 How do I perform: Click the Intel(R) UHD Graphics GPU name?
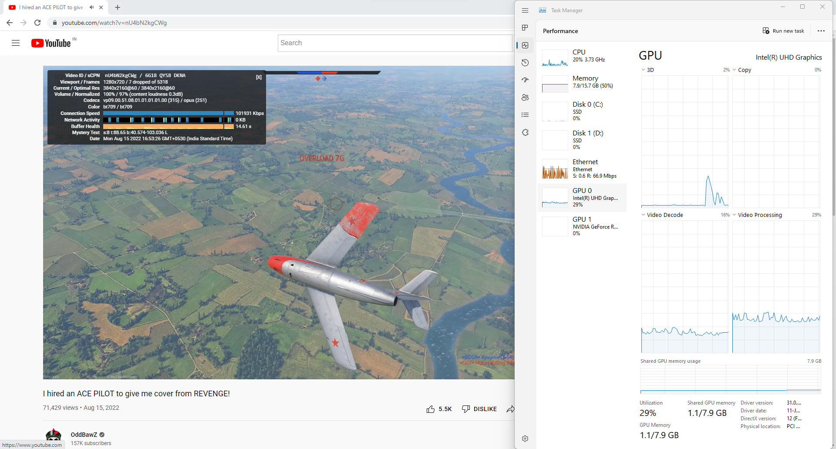(x=789, y=57)
